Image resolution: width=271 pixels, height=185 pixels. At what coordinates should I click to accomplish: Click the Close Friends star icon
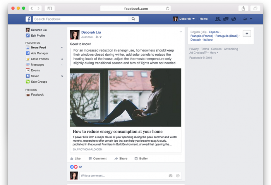pos(27,59)
